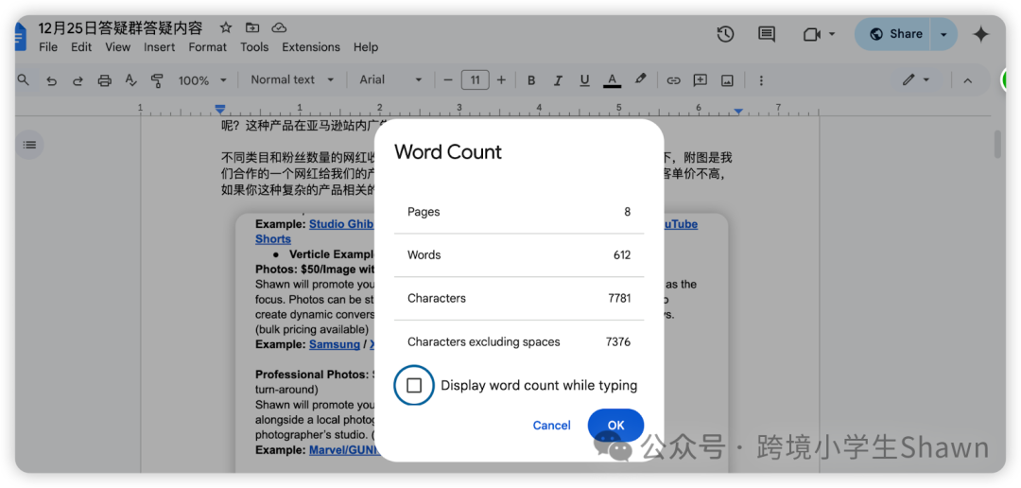Click the Words count row
Screen dimensions: 1021x488
(519, 254)
